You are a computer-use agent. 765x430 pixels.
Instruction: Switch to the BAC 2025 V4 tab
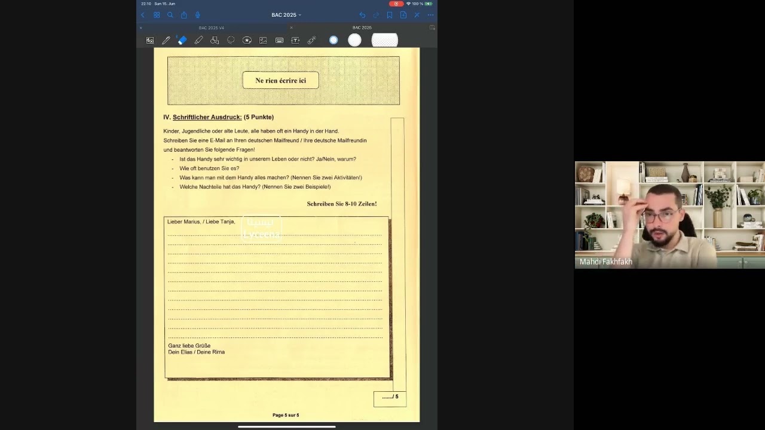212,27
